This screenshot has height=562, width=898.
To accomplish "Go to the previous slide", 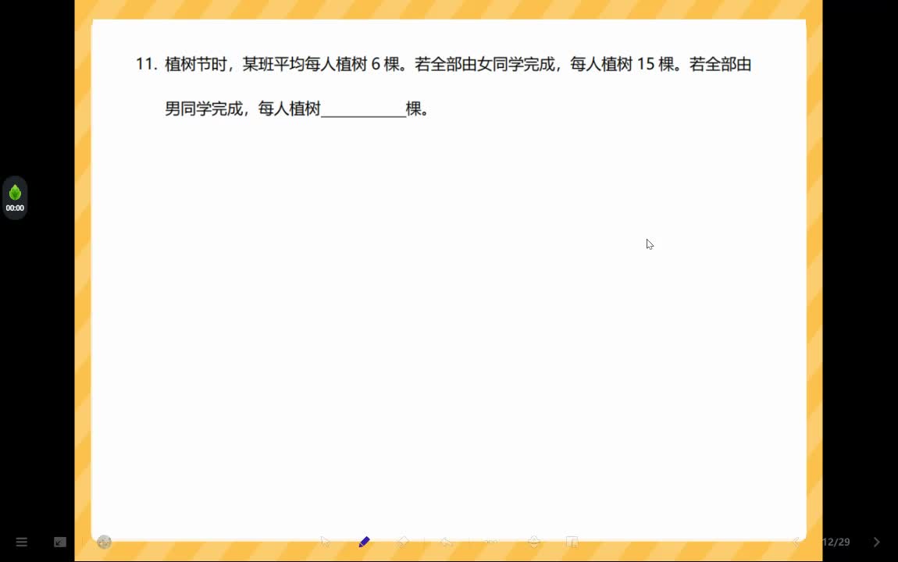I will pyautogui.click(x=796, y=542).
